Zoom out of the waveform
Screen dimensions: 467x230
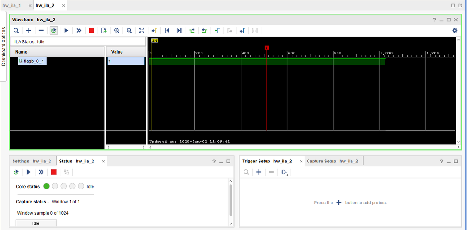pyautogui.click(x=129, y=30)
